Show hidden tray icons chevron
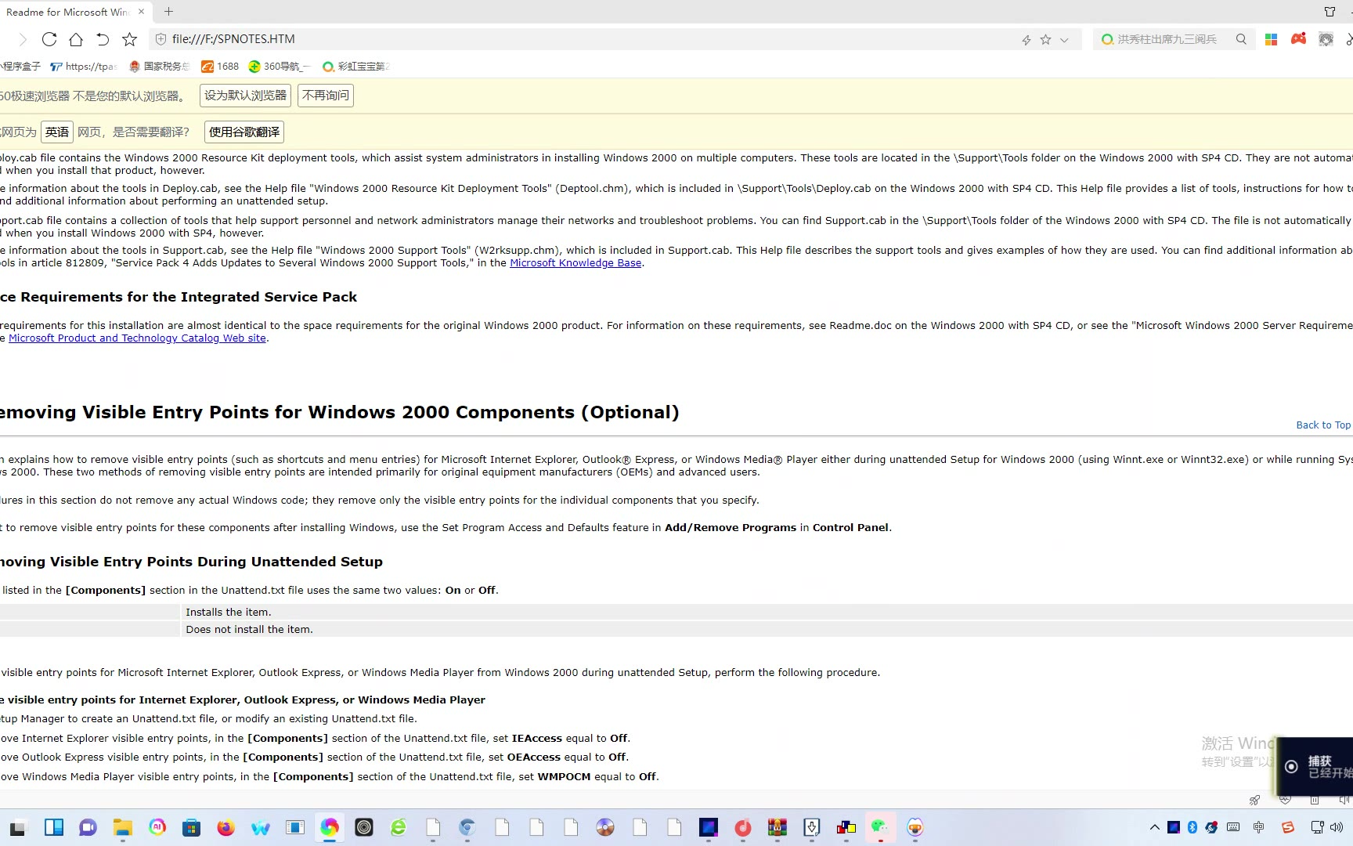This screenshot has height=846, width=1353. (x=1155, y=827)
